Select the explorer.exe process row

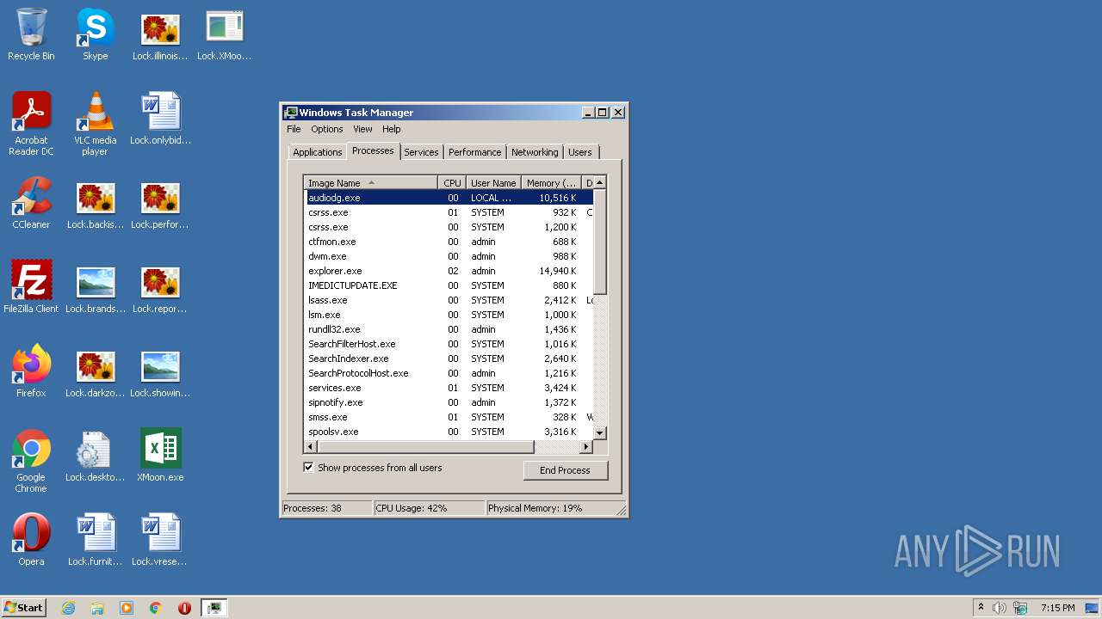449,271
